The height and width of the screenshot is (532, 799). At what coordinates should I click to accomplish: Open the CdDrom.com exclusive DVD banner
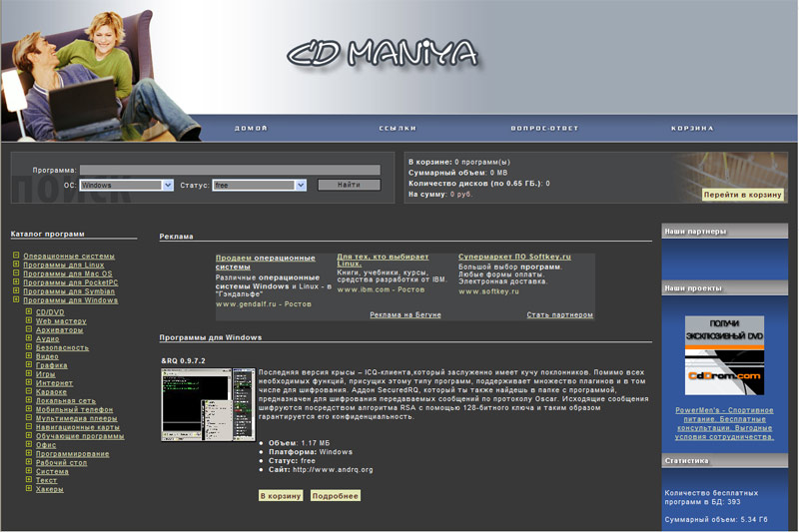point(724,355)
